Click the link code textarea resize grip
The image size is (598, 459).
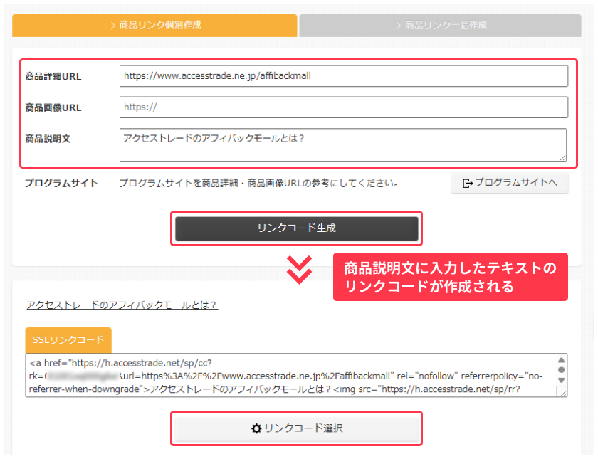[563, 393]
